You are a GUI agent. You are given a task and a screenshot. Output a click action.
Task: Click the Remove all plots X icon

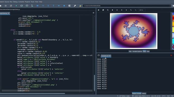[x=117, y=10]
